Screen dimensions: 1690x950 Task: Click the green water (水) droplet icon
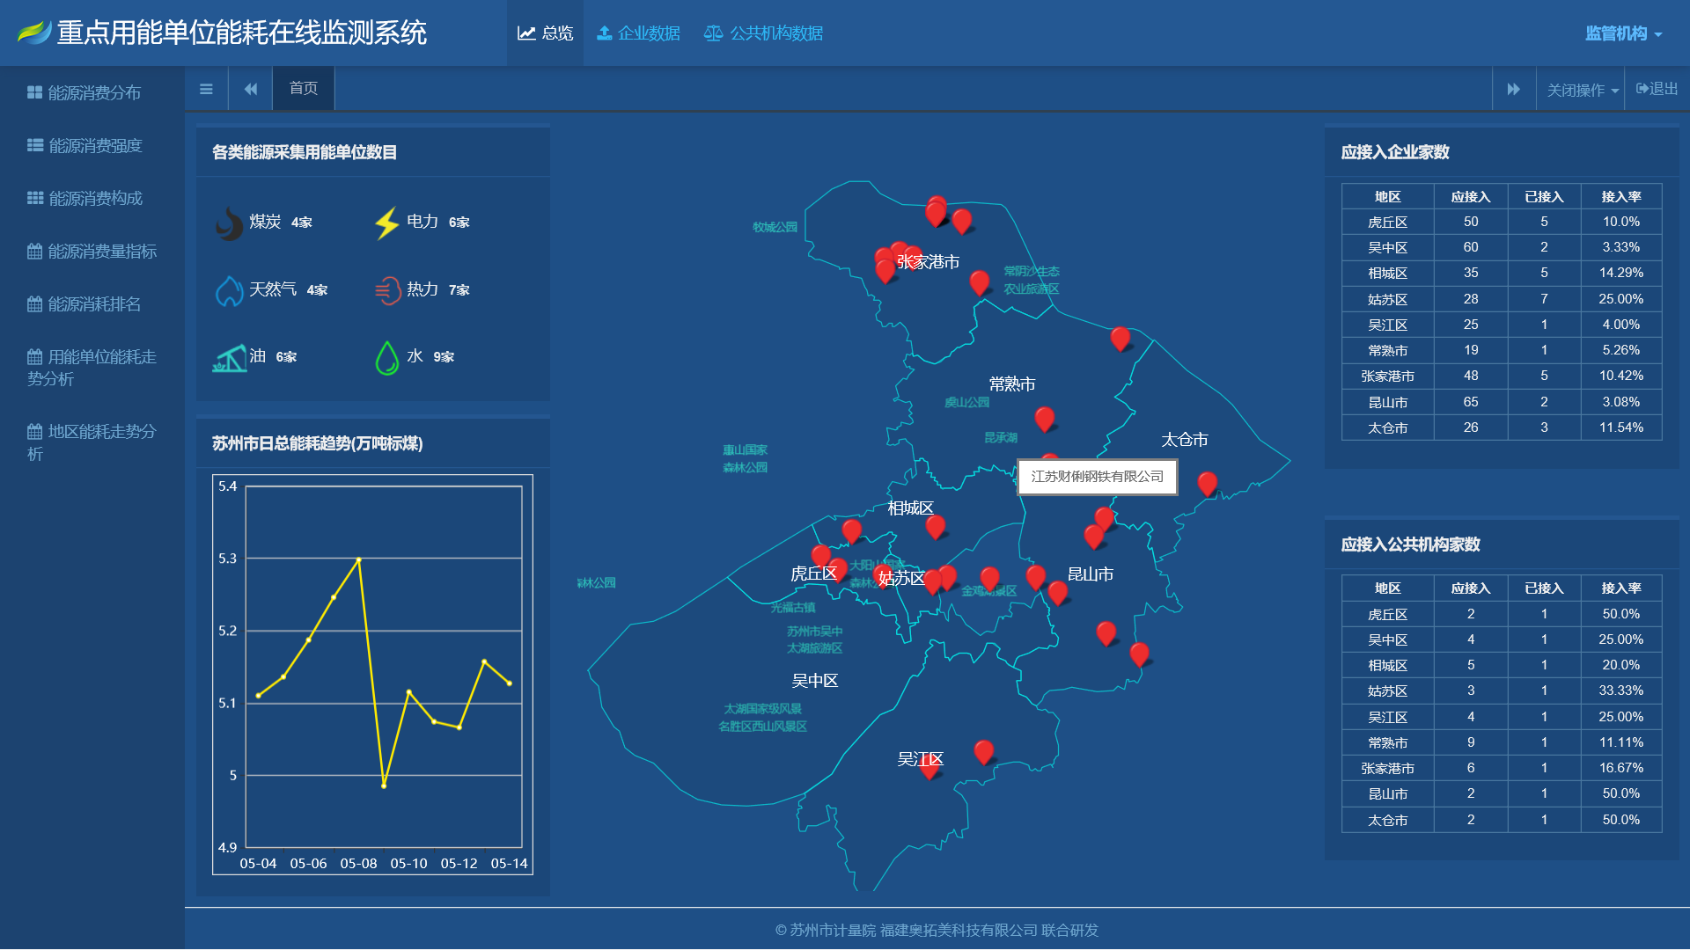tap(387, 357)
